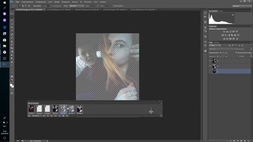This screenshot has height=142, width=253.
Task: Set the foreground color swatch
Action: [11, 85]
